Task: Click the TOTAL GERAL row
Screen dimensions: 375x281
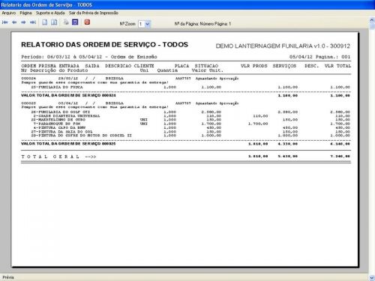Action: pos(186,157)
